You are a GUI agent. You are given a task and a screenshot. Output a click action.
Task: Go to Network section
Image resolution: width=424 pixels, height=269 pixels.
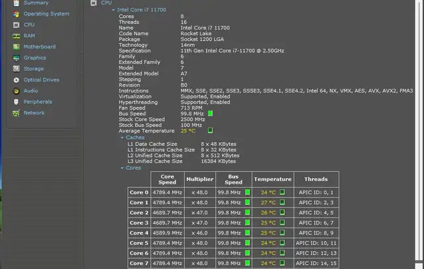tap(34, 113)
